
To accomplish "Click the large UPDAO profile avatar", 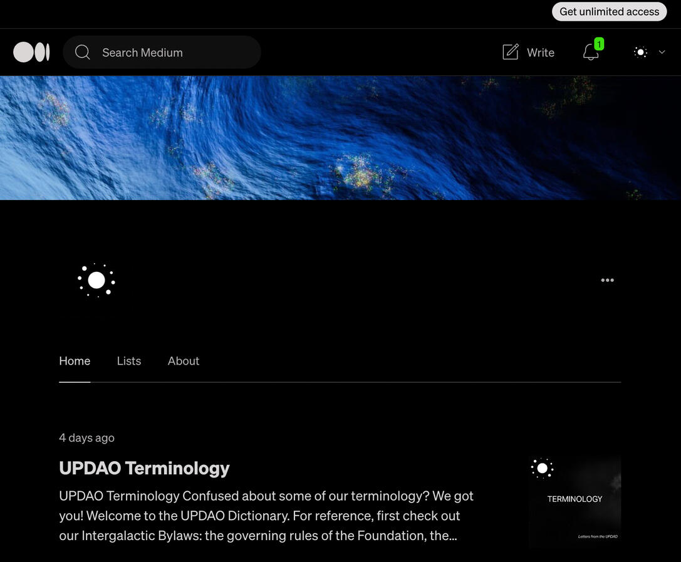I will (x=96, y=280).
